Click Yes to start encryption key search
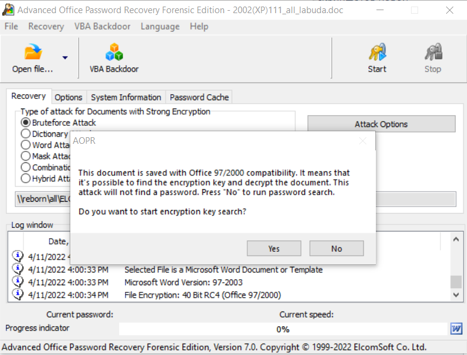Viewport: 467px width, 355px height. [x=274, y=248]
